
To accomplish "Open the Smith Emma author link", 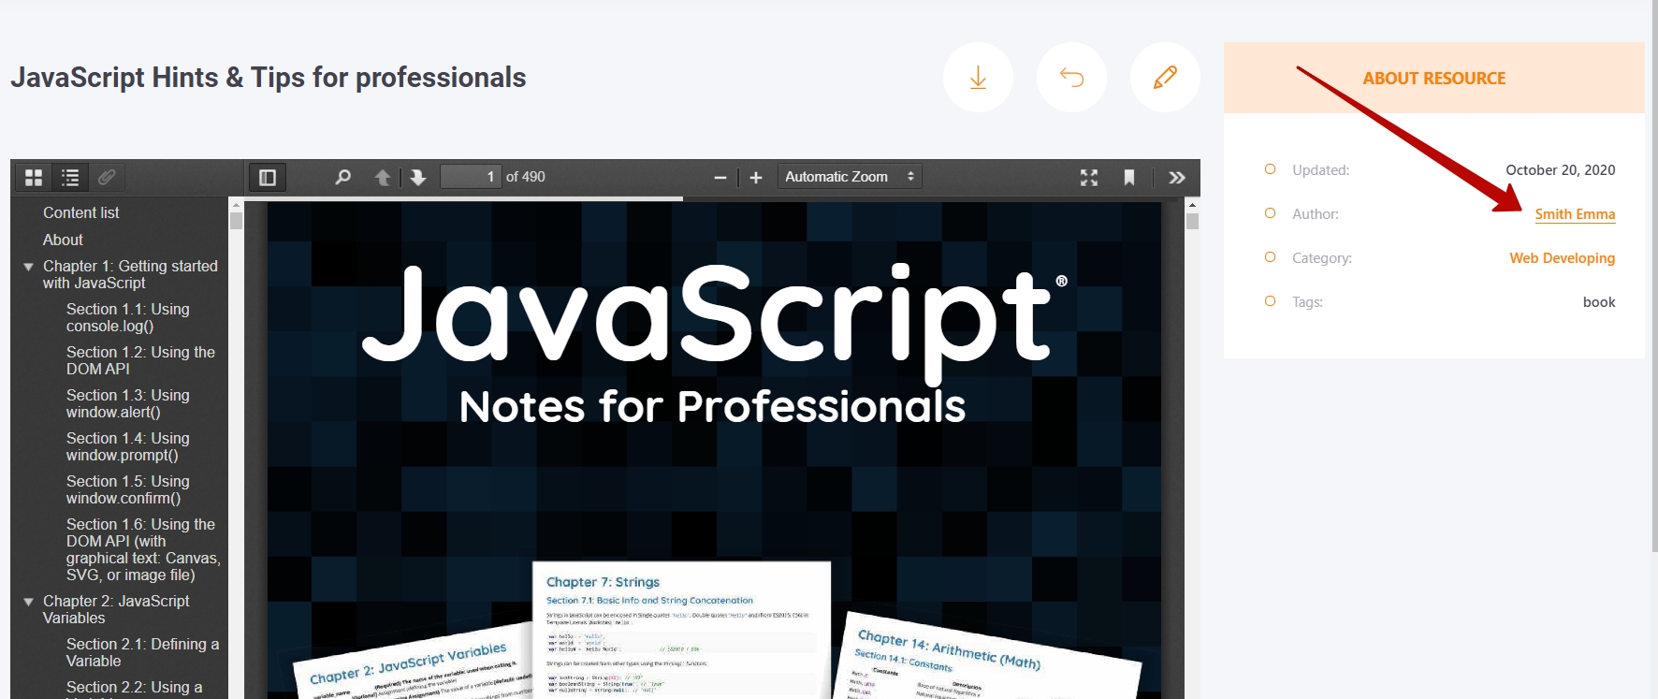I will 1575,214.
